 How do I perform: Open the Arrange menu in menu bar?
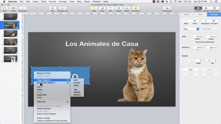[63, 1]
